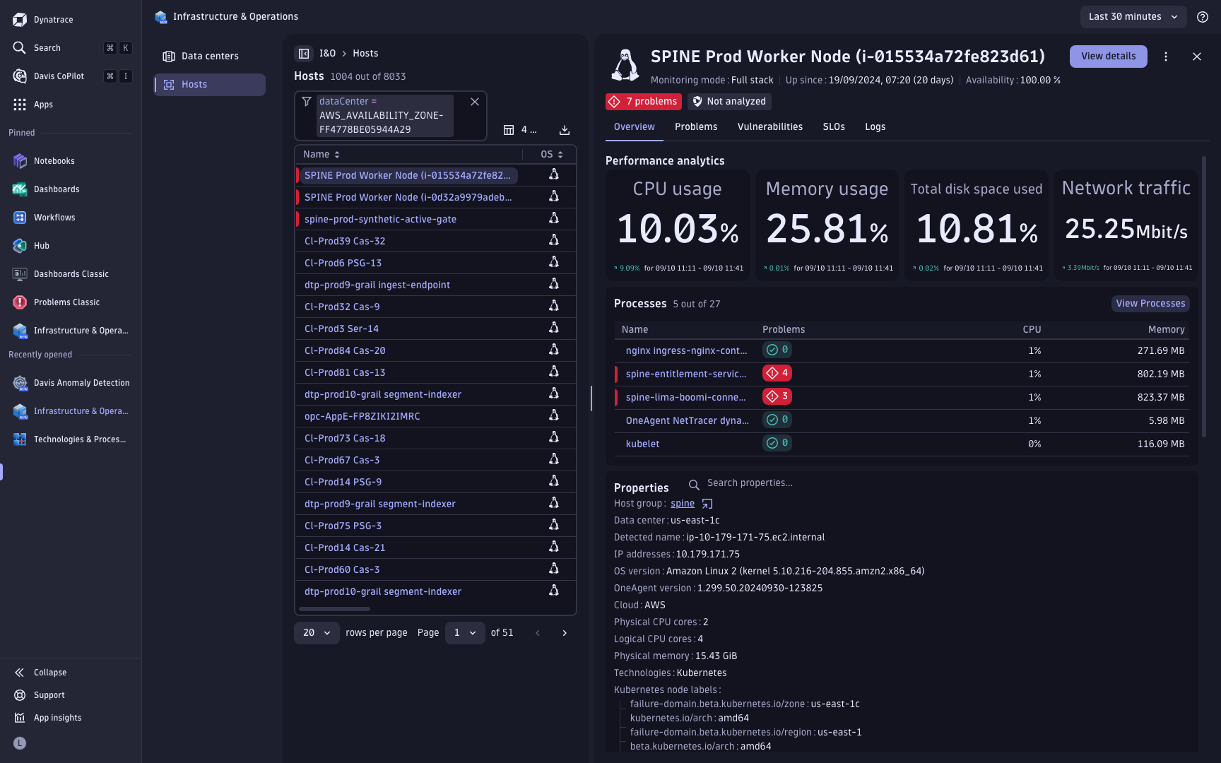Select the Overview tab
Screen dimensions: 1221x763
635,127
